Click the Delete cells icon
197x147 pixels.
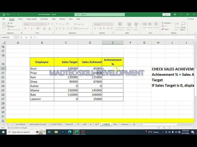pos(150,24)
